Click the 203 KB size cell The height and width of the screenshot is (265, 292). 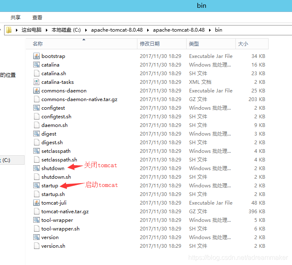click(x=257, y=99)
